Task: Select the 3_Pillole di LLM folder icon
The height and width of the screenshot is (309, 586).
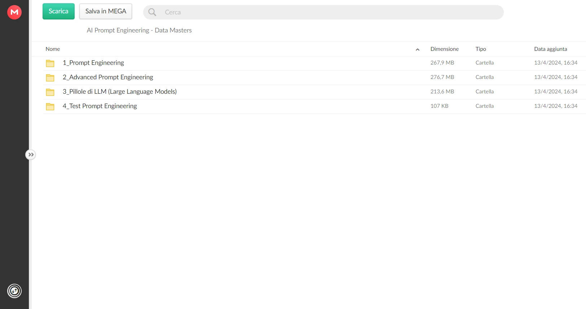Action: coord(50,92)
